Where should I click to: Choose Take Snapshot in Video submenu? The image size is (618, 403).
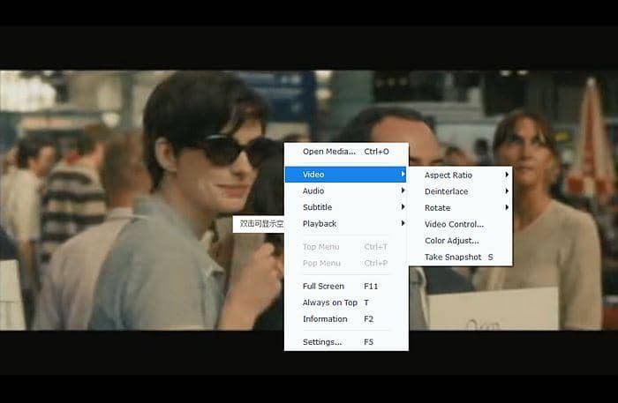[460, 257]
